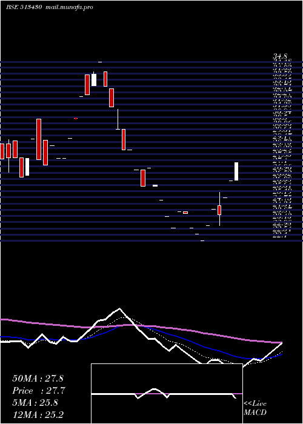The height and width of the screenshot is (424, 303).
Task: Select the '5MA : 25.8' reading
Action: coord(35,403)
